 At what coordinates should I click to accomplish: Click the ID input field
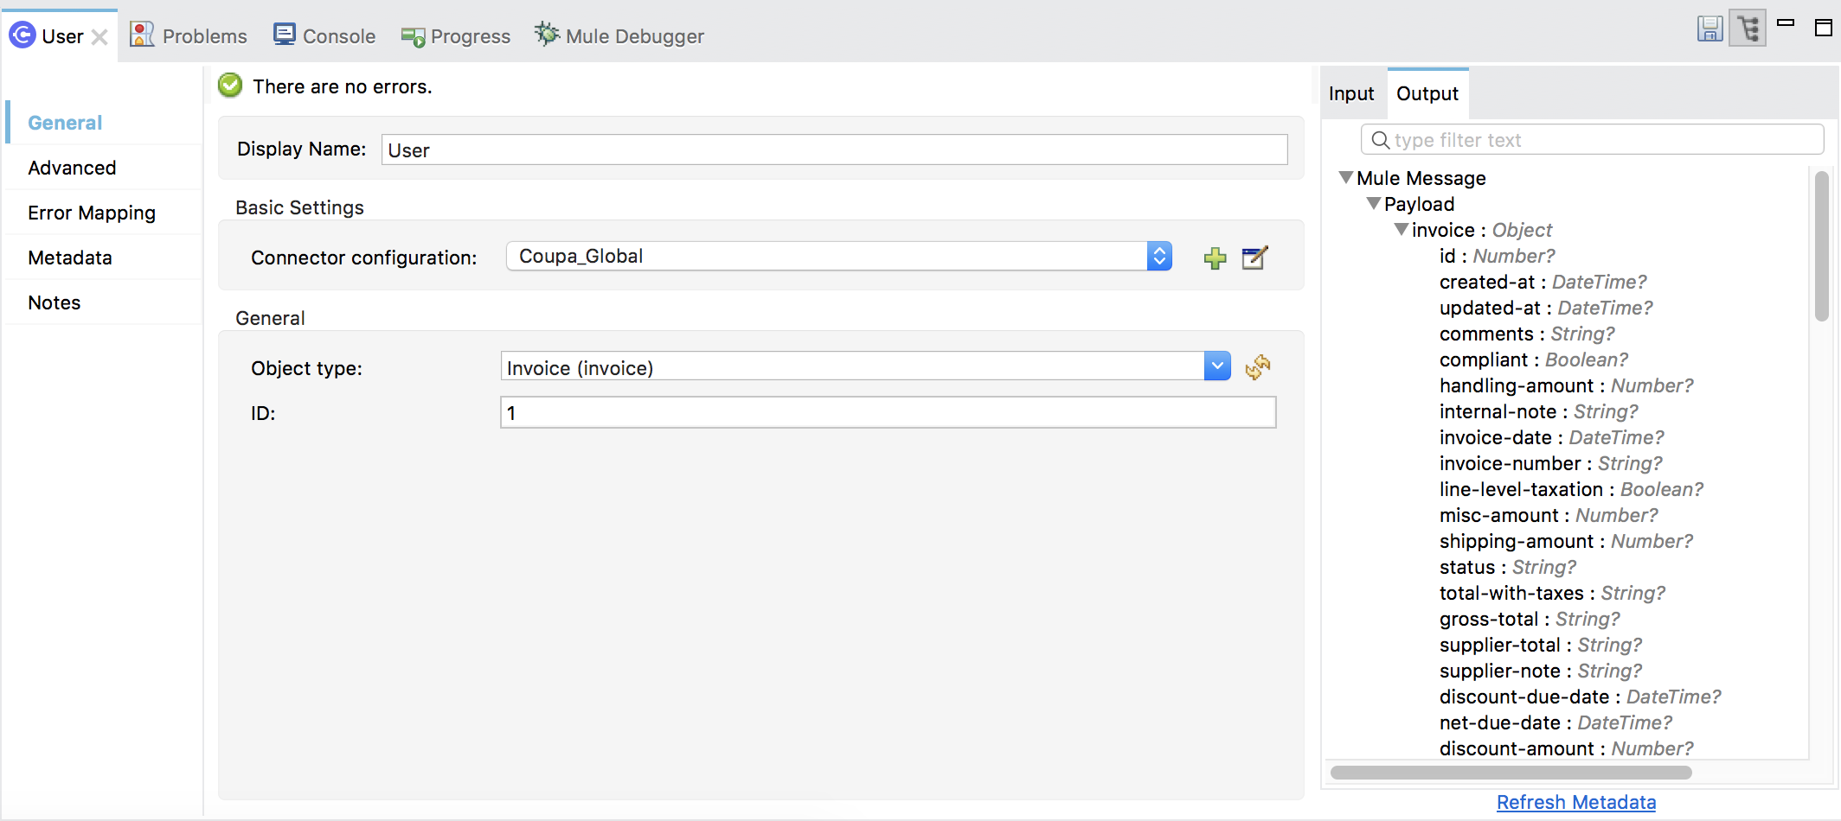coord(888,413)
